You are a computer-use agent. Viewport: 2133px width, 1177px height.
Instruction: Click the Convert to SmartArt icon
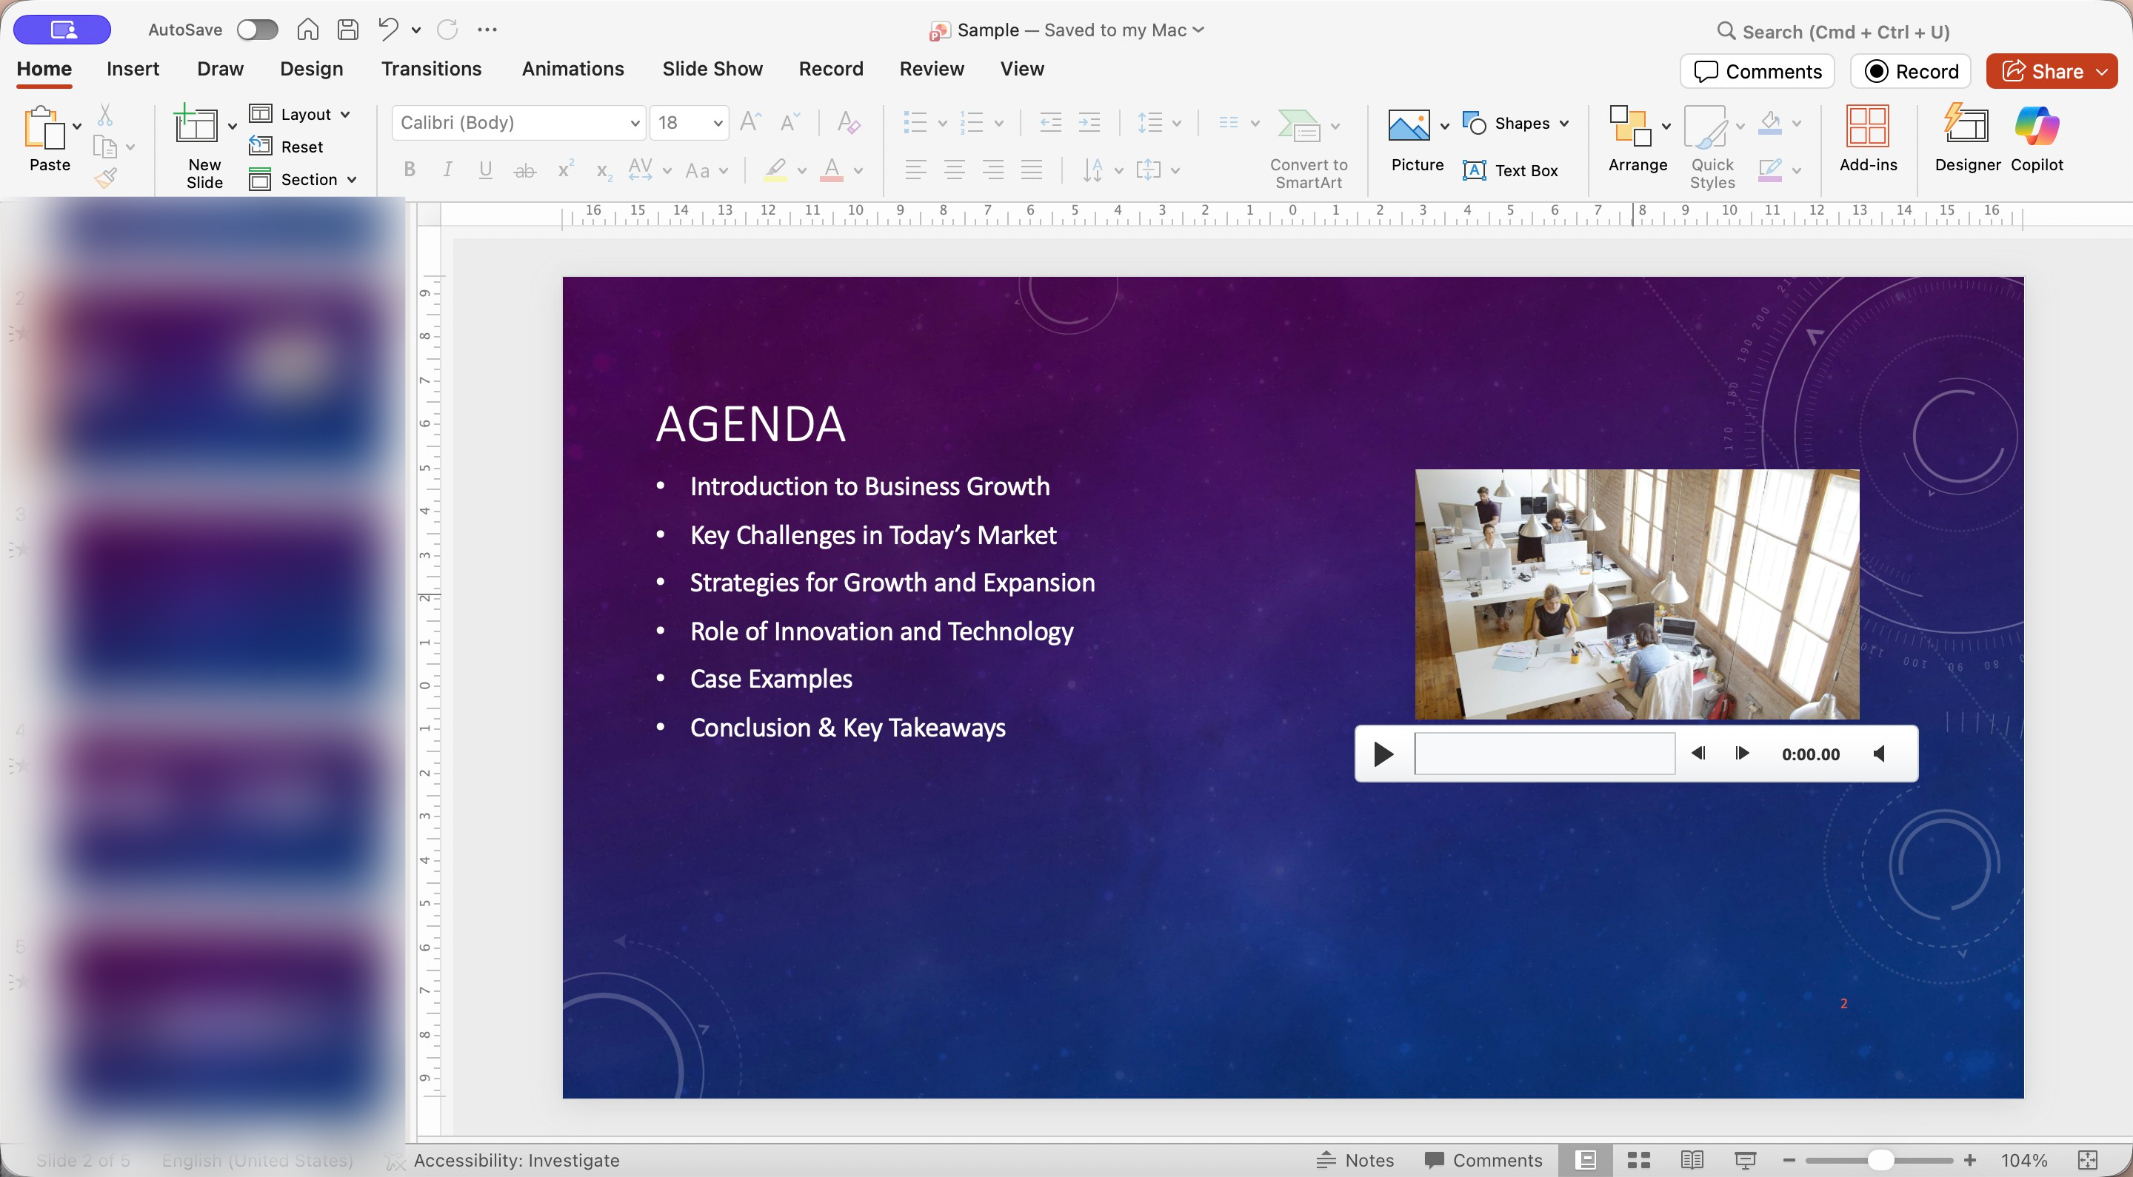1299,126
